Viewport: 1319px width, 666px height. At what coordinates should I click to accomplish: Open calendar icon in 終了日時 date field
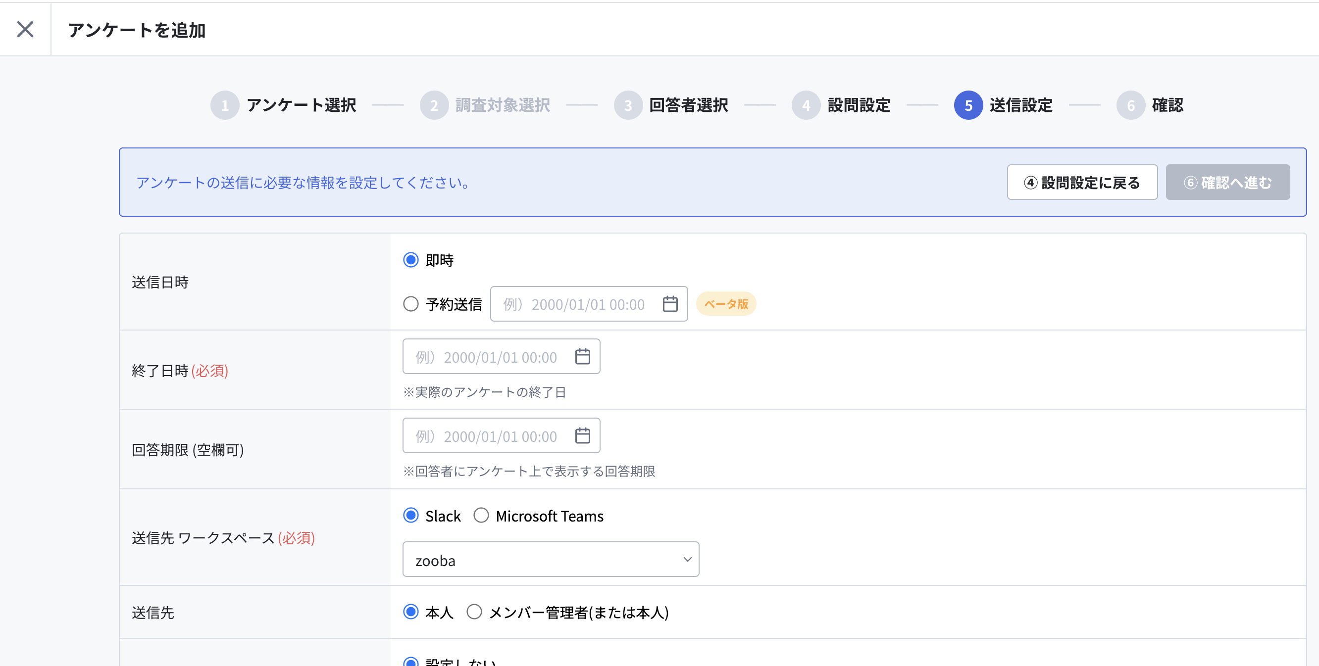(x=582, y=357)
